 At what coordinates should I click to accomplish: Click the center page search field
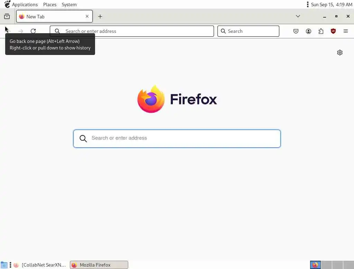[177, 138]
